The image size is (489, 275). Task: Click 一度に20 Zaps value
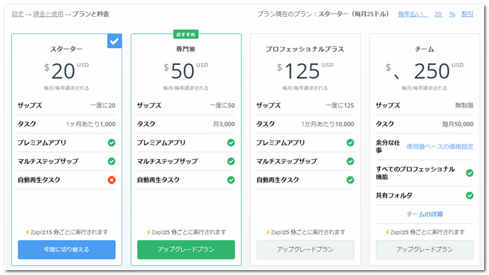click(x=103, y=105)
